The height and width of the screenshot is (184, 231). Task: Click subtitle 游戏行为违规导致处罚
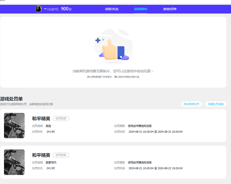[x=13, y=104]
